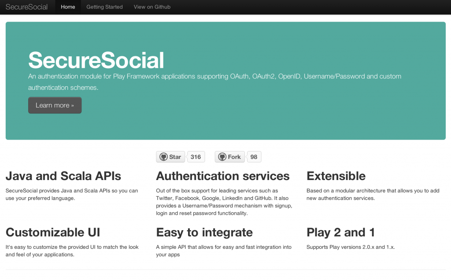Click the Star button label
Screen dimensions: 451x280
tap(175, 157)
